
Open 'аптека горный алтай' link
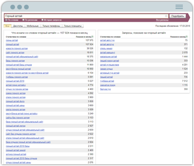[x=16, y=154]
